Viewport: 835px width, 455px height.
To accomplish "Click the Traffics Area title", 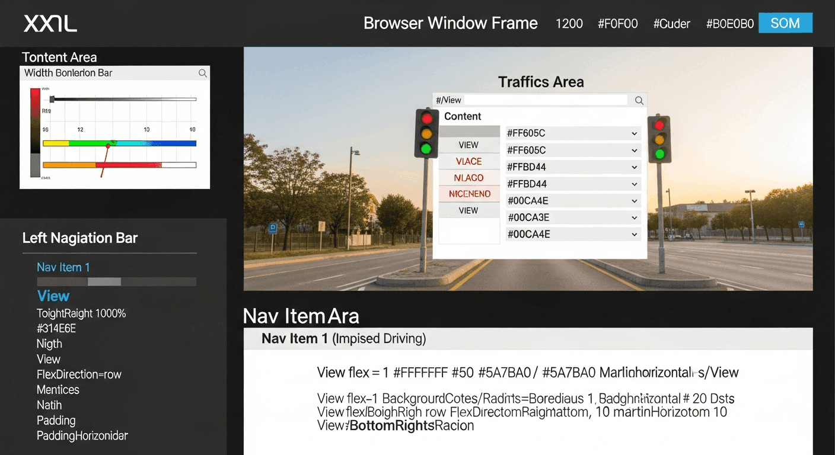I will [541, 82].
